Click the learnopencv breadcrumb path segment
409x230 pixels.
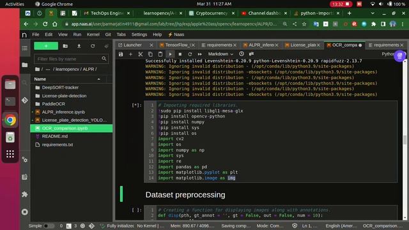click(67, 69)
